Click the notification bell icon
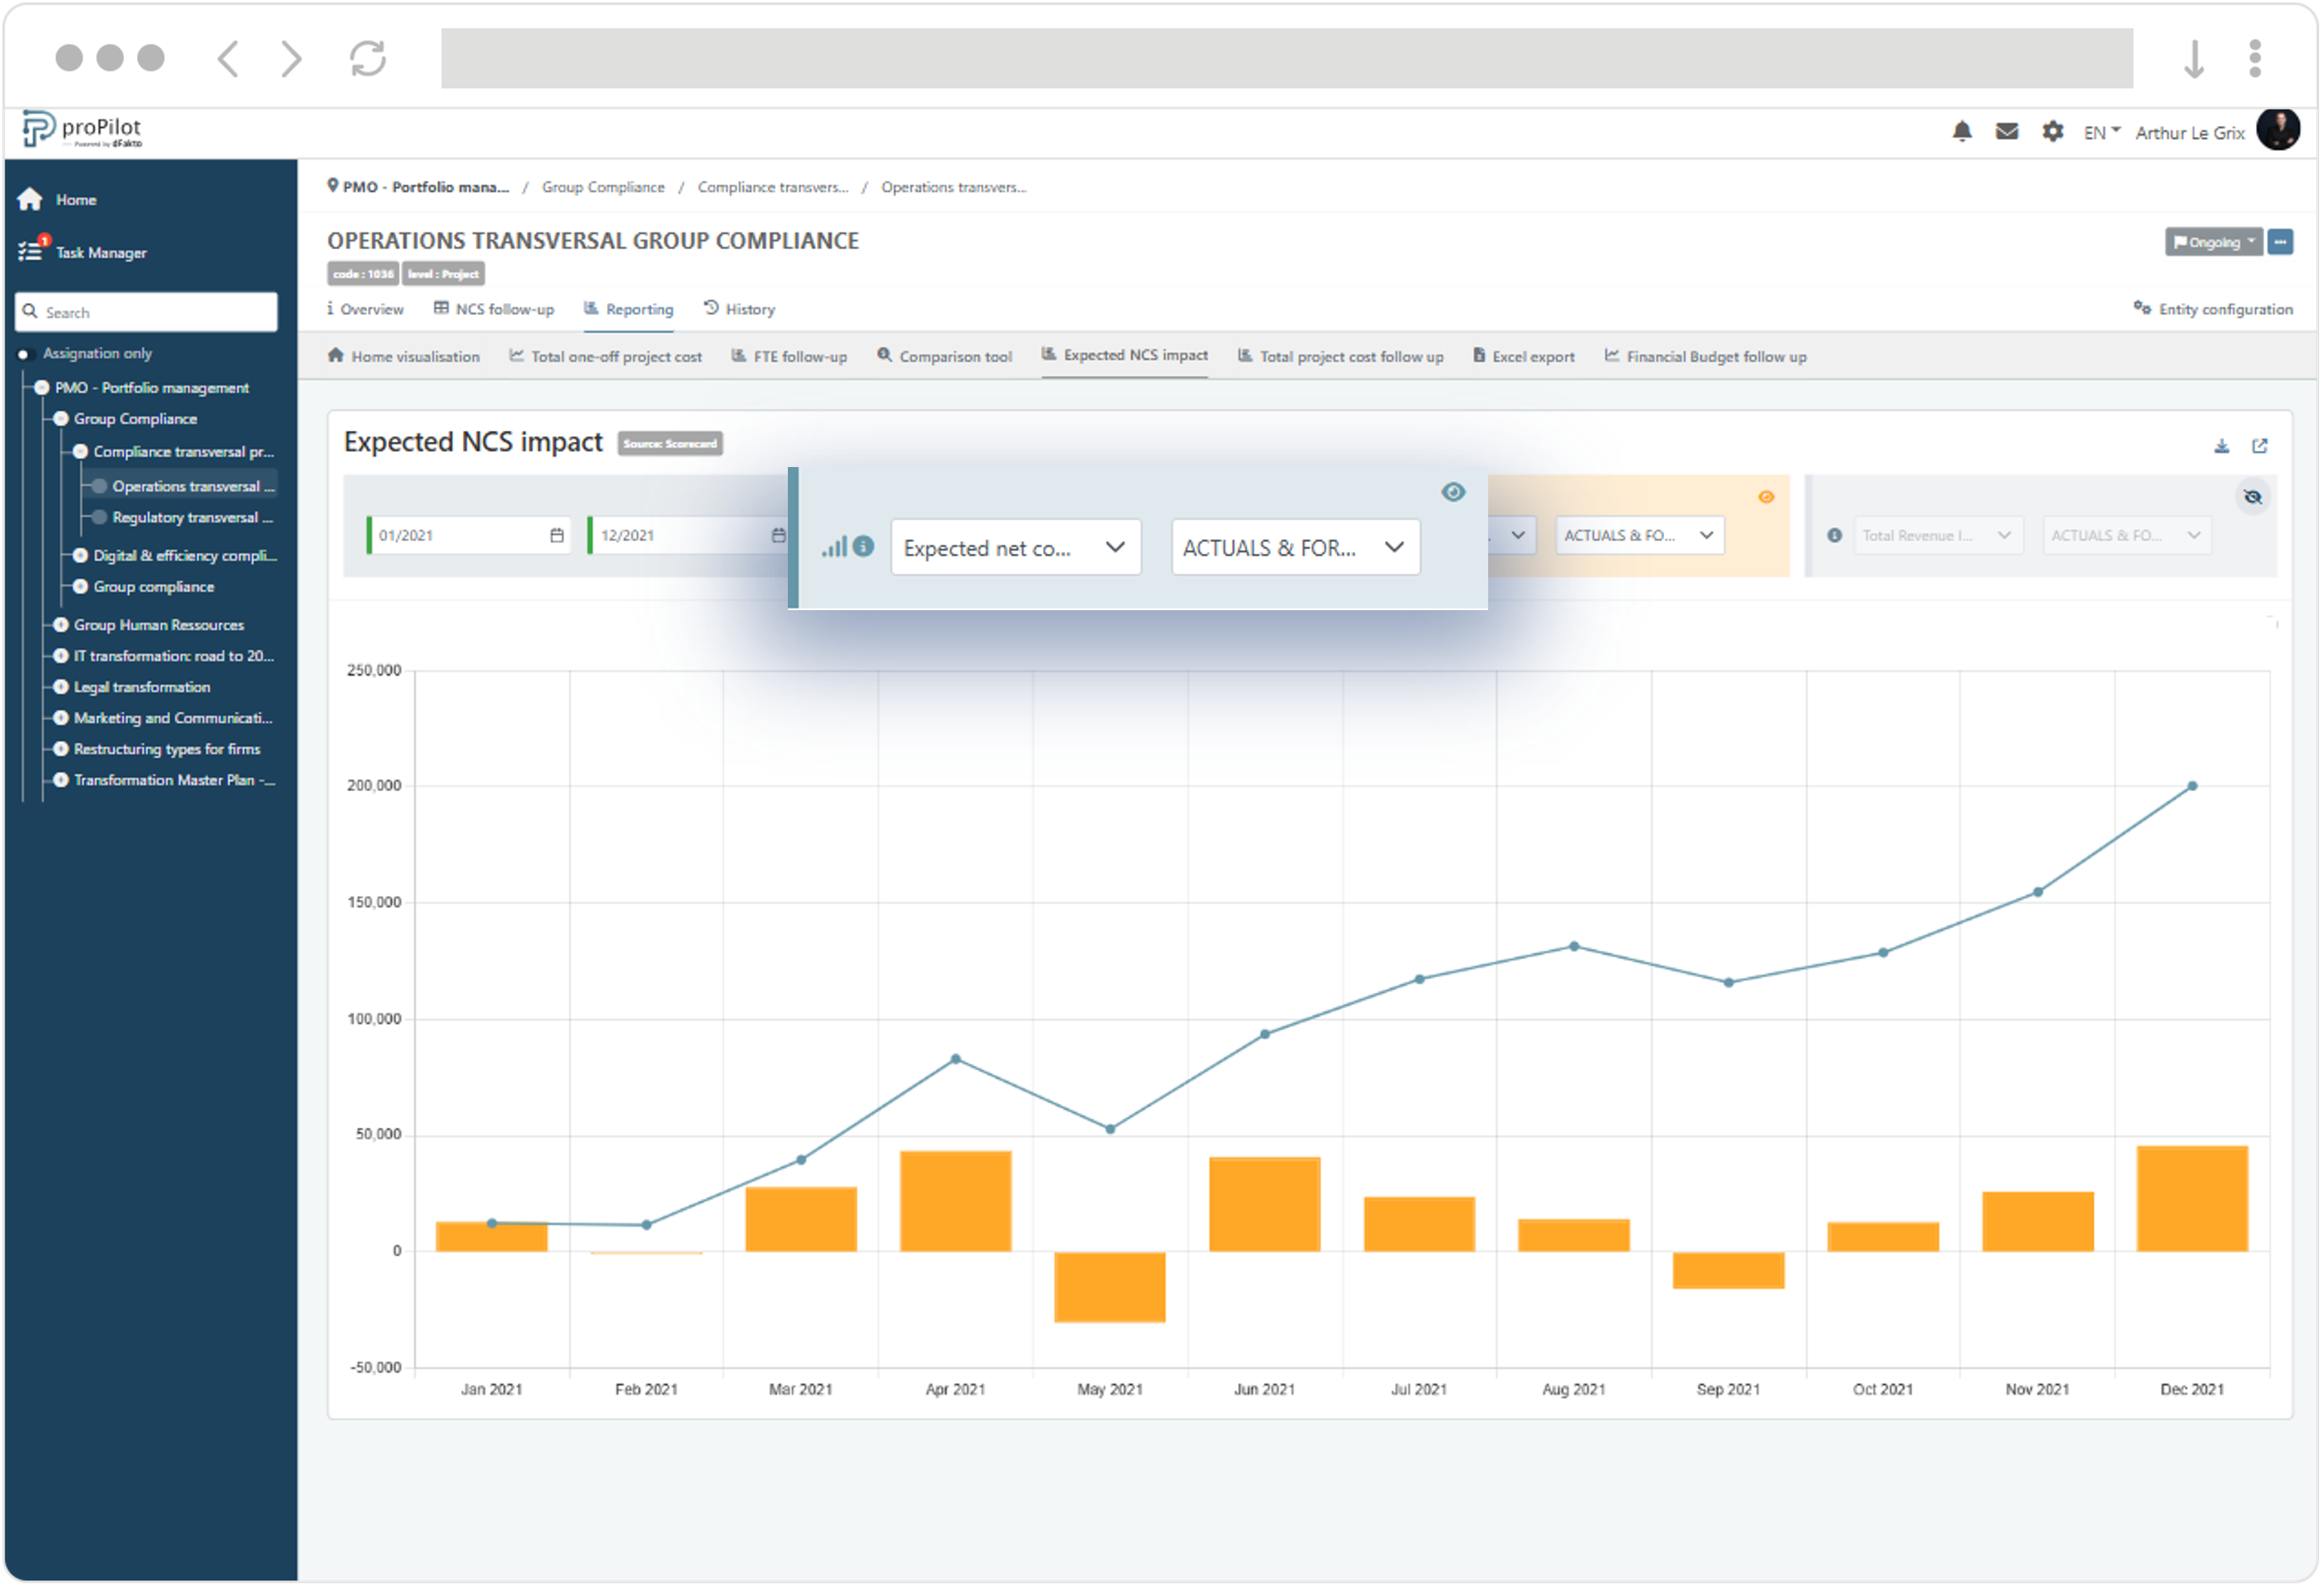The width and height of the screenshot is (2324, 1588). point(1962,132)
